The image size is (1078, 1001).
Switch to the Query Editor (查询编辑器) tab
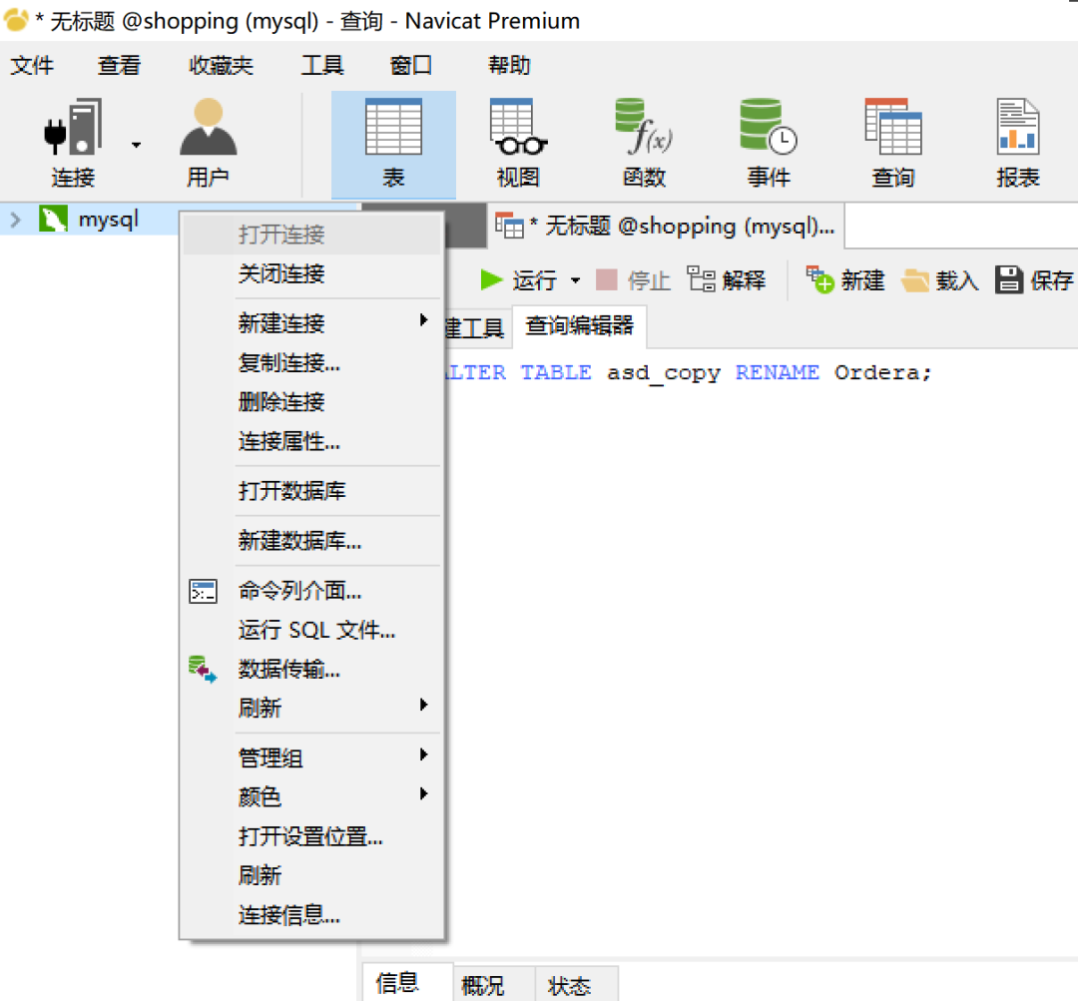[x=579, y=325]
